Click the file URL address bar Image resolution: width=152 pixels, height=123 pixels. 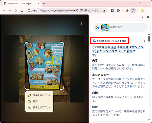point(70,10)
